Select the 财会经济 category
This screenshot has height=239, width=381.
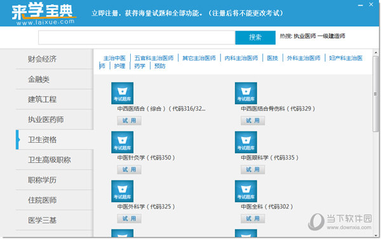click(54, 59)
